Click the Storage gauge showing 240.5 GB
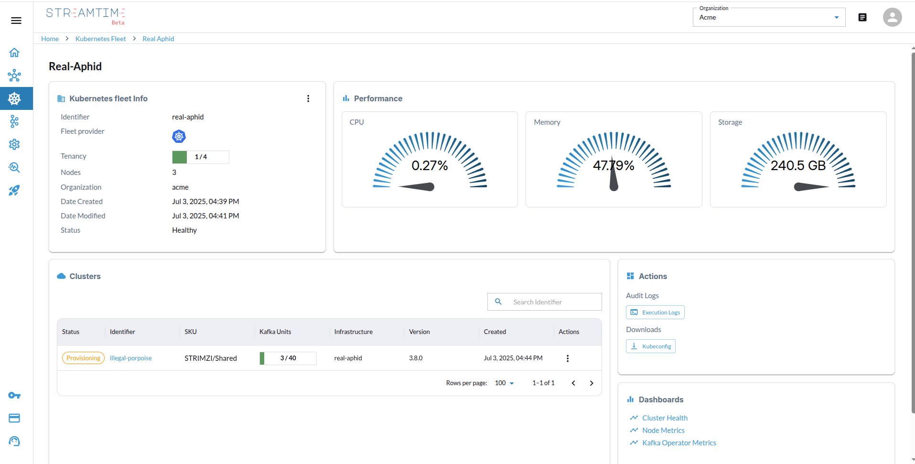Screen dimensions: 915x464 [x=798, y=161]
